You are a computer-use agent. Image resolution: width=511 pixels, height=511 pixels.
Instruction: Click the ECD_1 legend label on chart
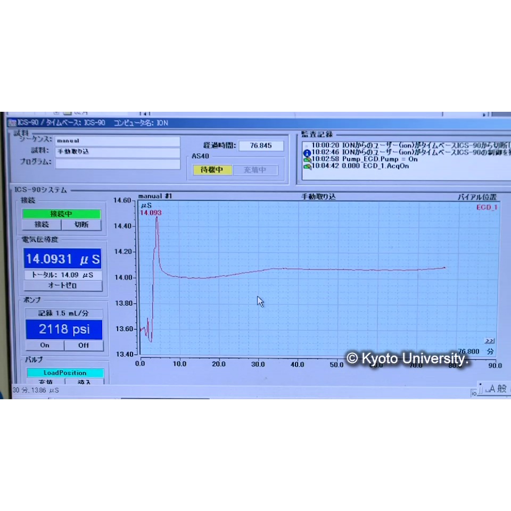click(x=486, y=207)
